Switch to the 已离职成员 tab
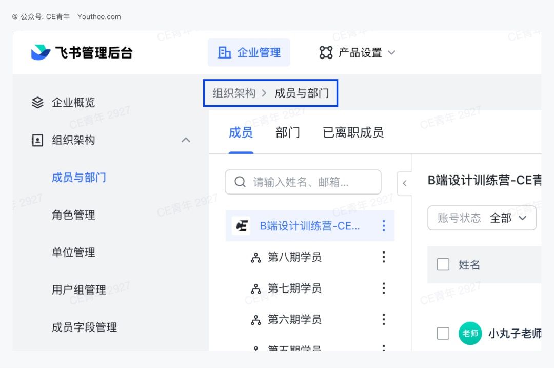554x368 pixels. pyautogui.click(x=353, y=132)
